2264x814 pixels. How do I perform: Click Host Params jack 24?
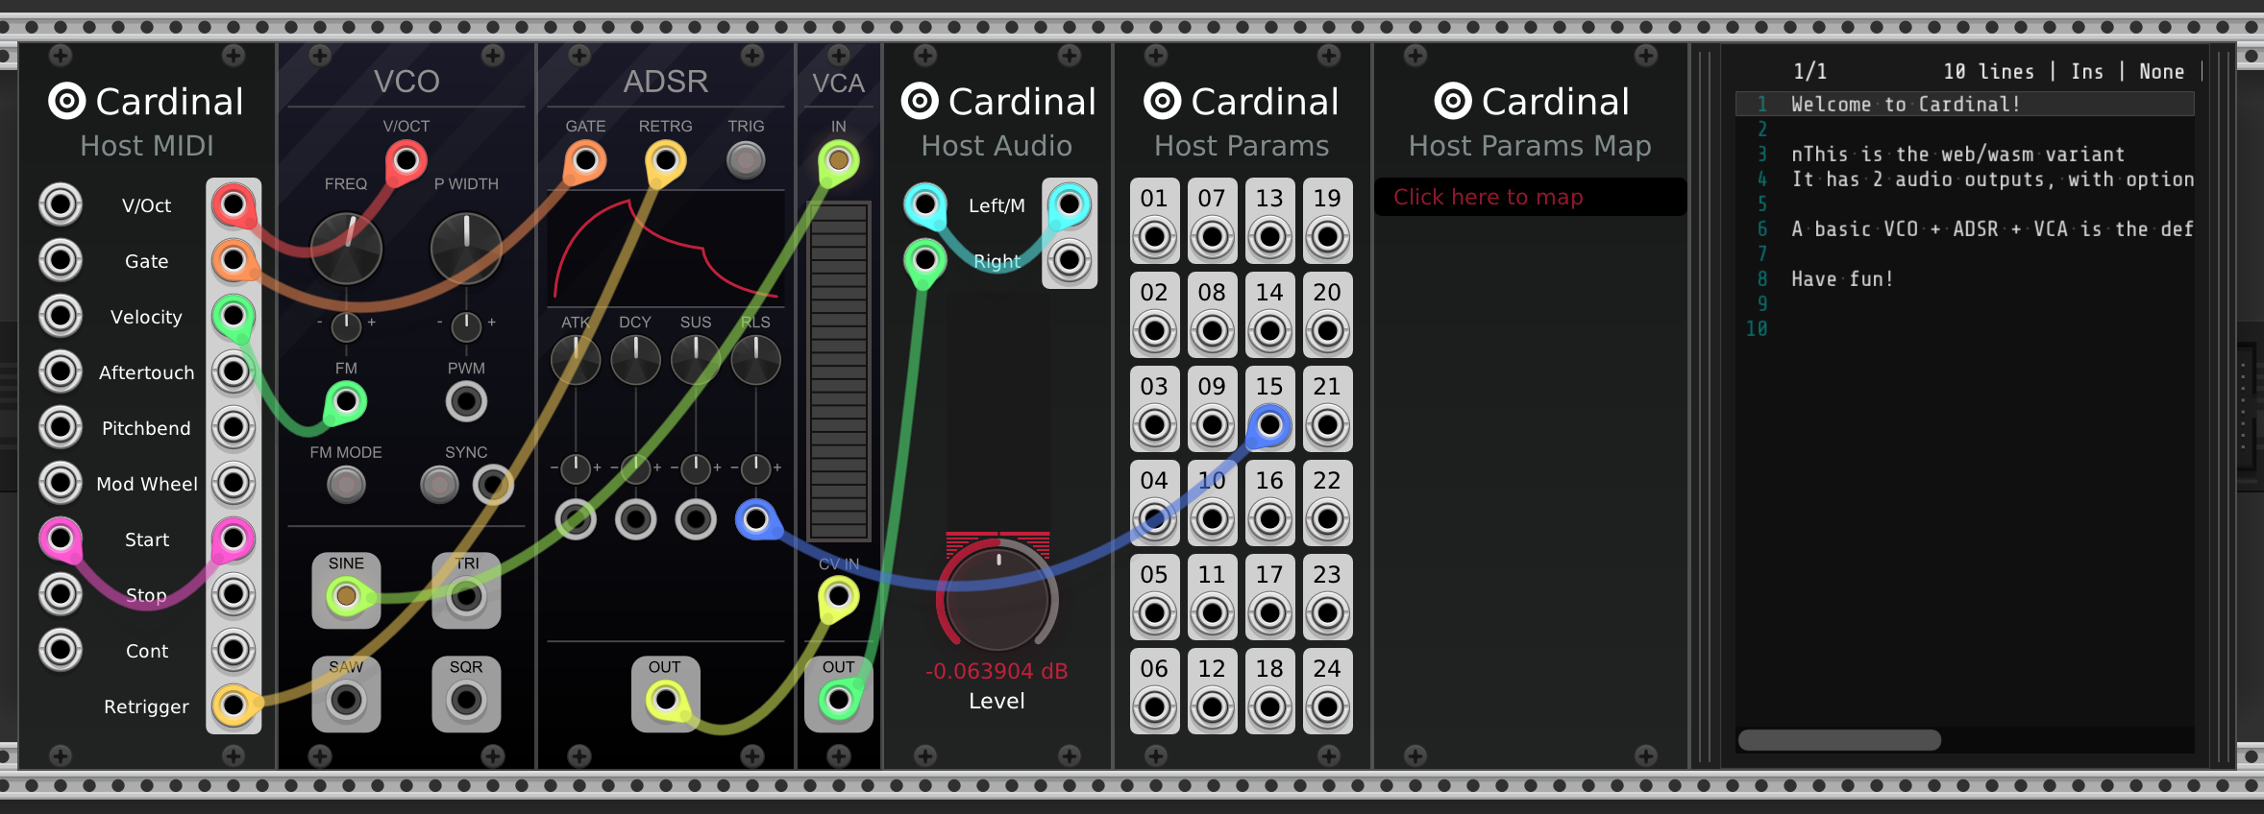1327,706
